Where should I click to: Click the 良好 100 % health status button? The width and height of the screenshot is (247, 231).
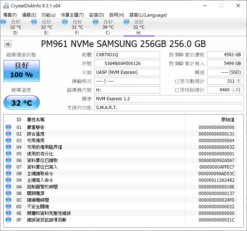coord(22,71)
